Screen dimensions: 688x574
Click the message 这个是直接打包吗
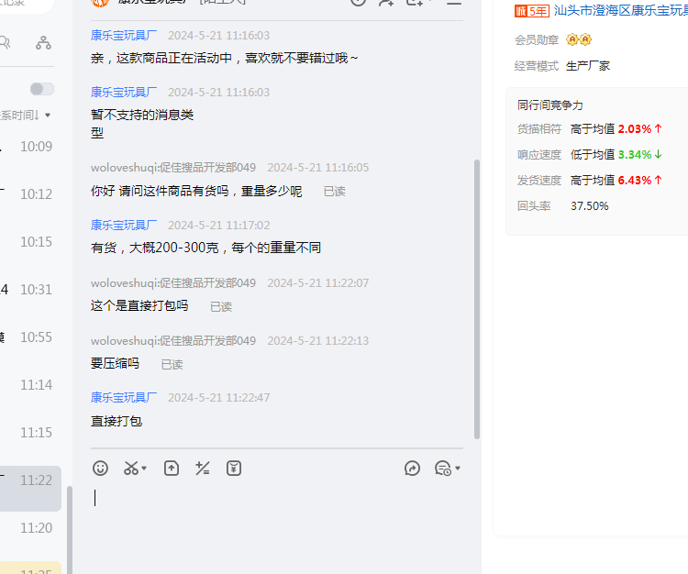[139, 305]
